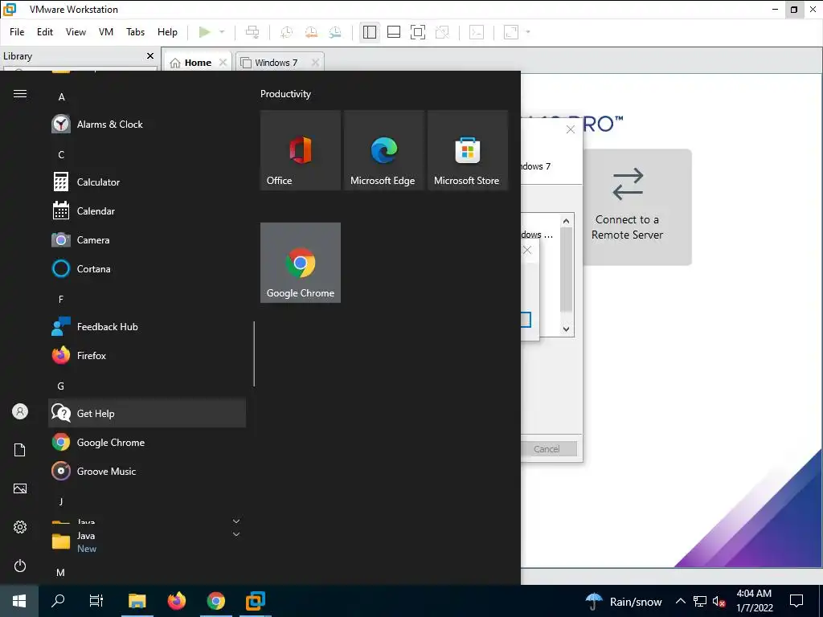Click the take snapshot toolbar icon
The image size is (823, 617).
(286, 32)
